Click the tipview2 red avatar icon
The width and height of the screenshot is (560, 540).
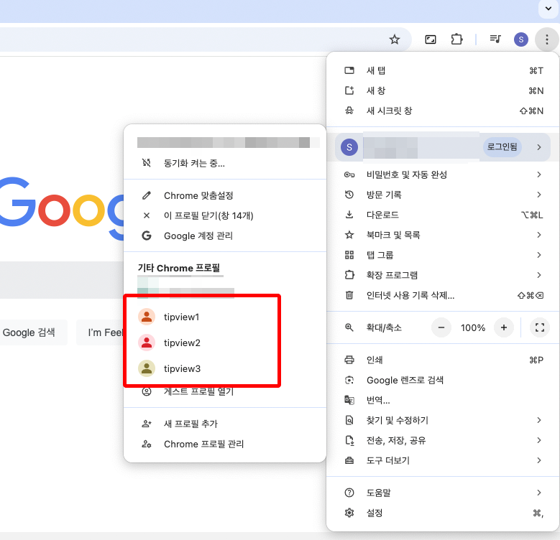click(147, 343)
